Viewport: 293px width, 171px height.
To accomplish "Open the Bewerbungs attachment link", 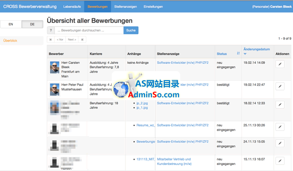I will tap(146, 142).
